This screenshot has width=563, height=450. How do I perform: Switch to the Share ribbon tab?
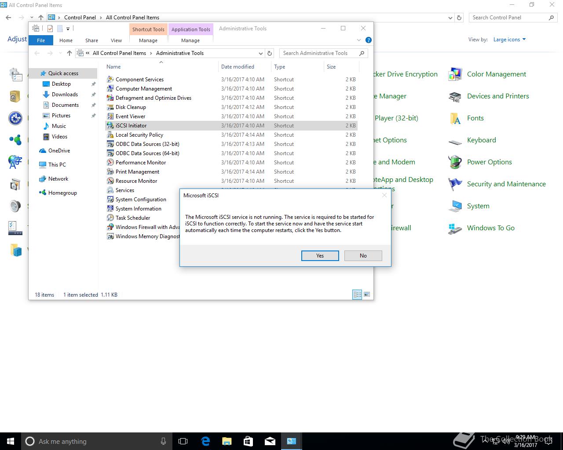(x=91, y=40)
